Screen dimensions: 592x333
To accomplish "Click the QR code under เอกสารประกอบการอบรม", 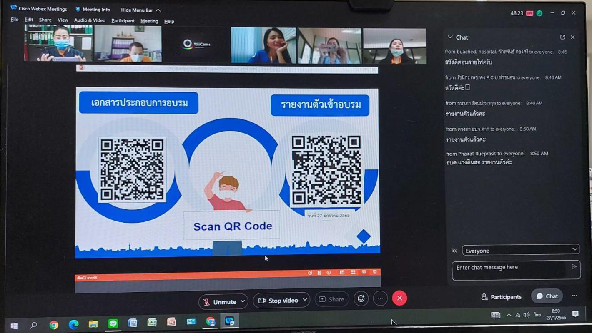I will click(x=132, y=169).
